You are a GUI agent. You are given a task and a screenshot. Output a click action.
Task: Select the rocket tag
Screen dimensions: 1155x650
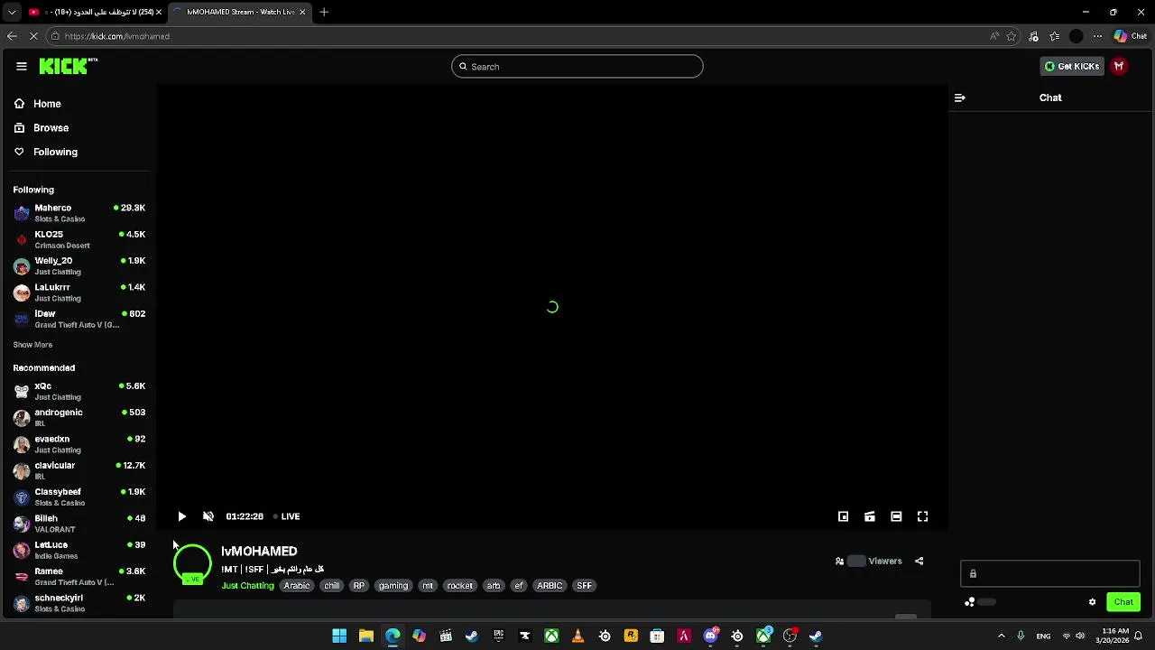coord(460,586)
